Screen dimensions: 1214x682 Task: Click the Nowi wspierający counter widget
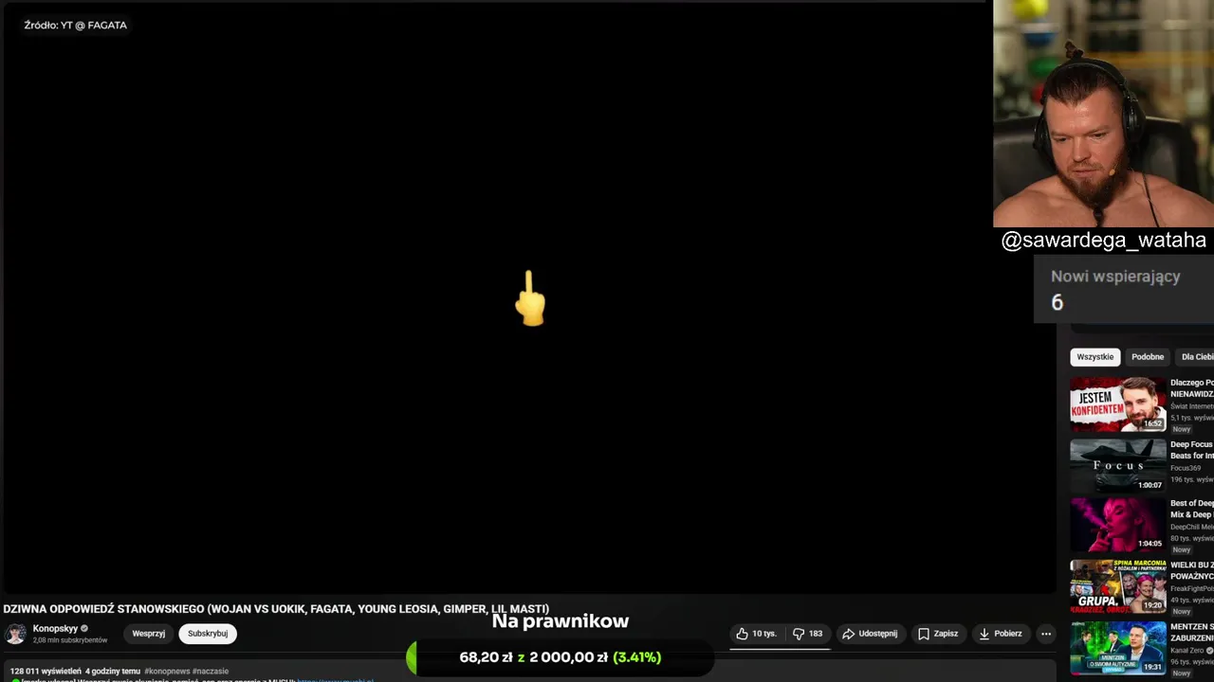1124,289
